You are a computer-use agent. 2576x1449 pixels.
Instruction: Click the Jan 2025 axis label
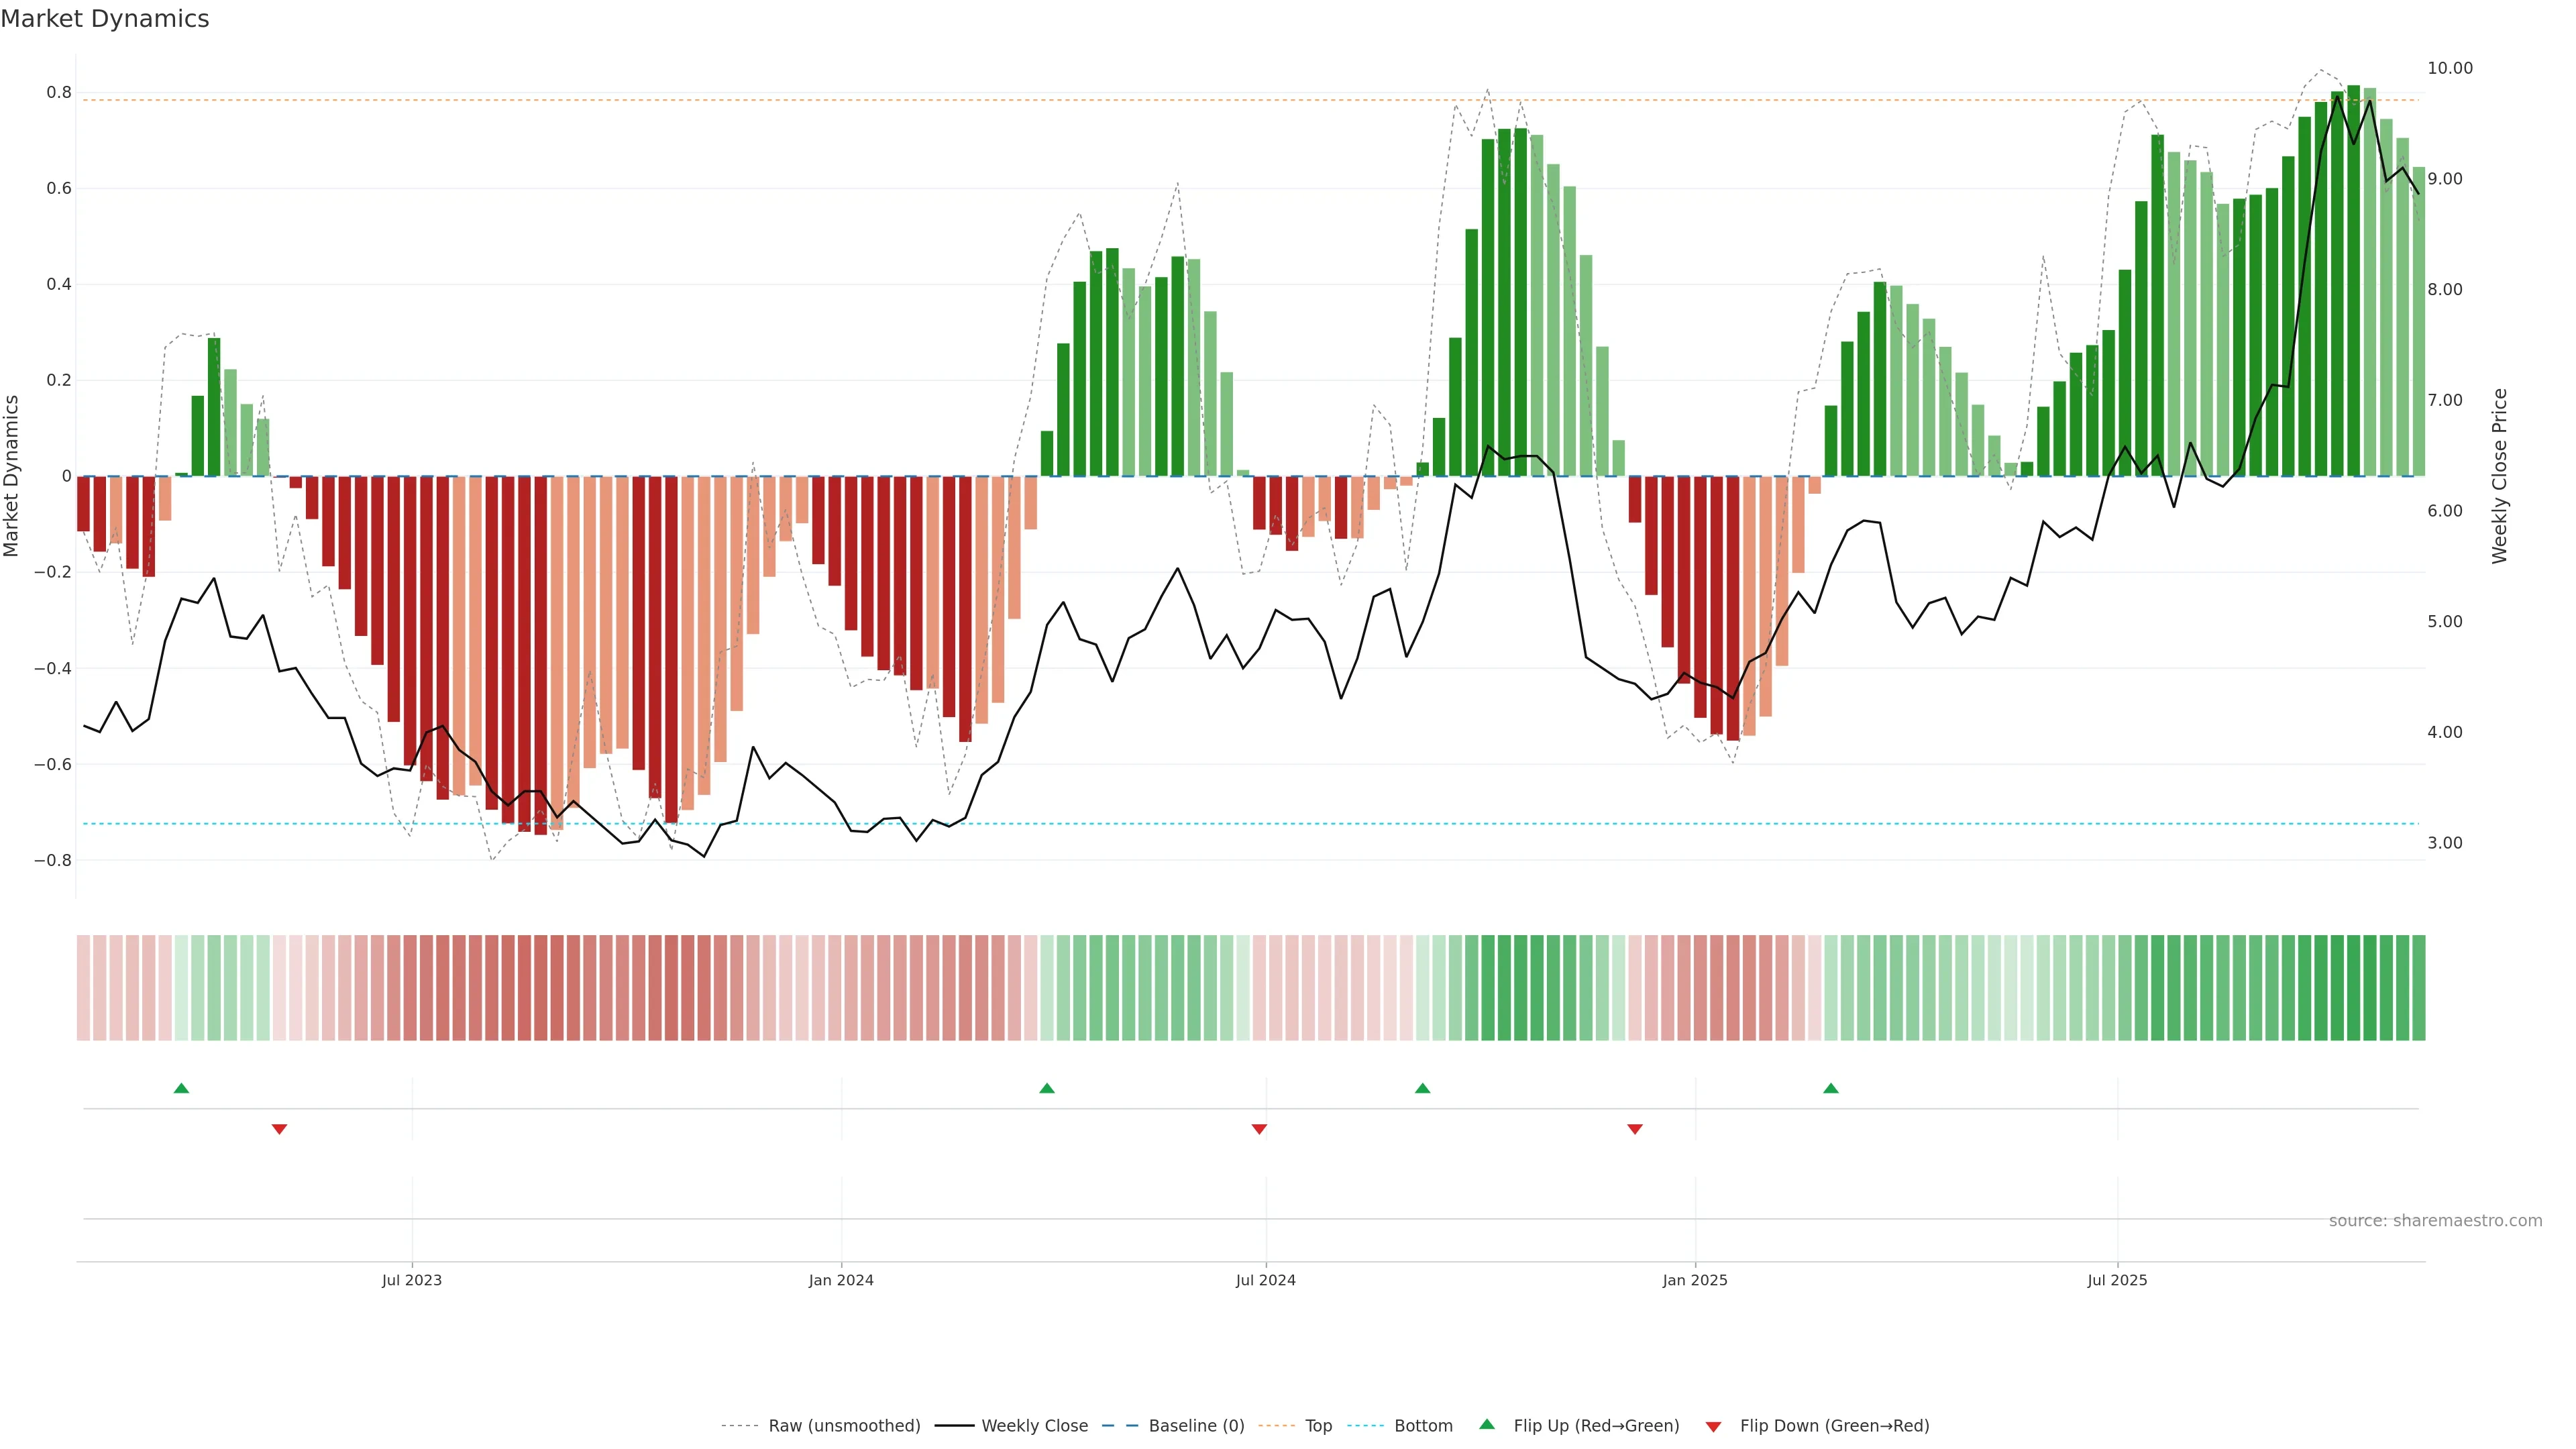(x=1695, y=1280)
